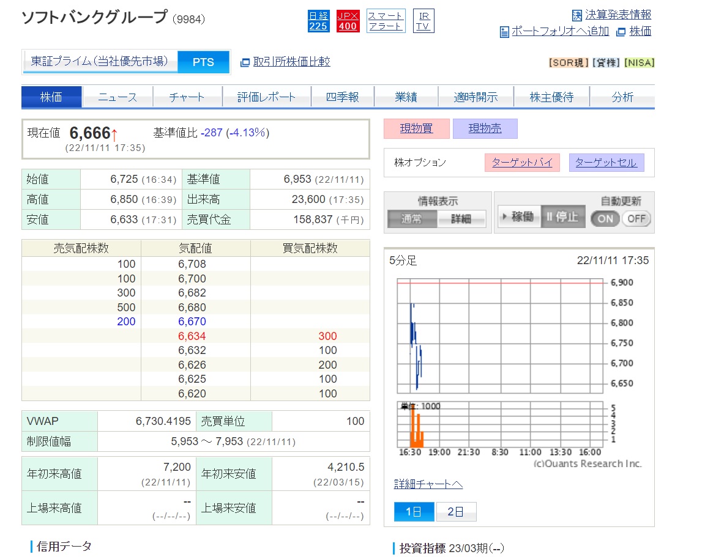Switch to the 株主優待 tab

point(551,97)
